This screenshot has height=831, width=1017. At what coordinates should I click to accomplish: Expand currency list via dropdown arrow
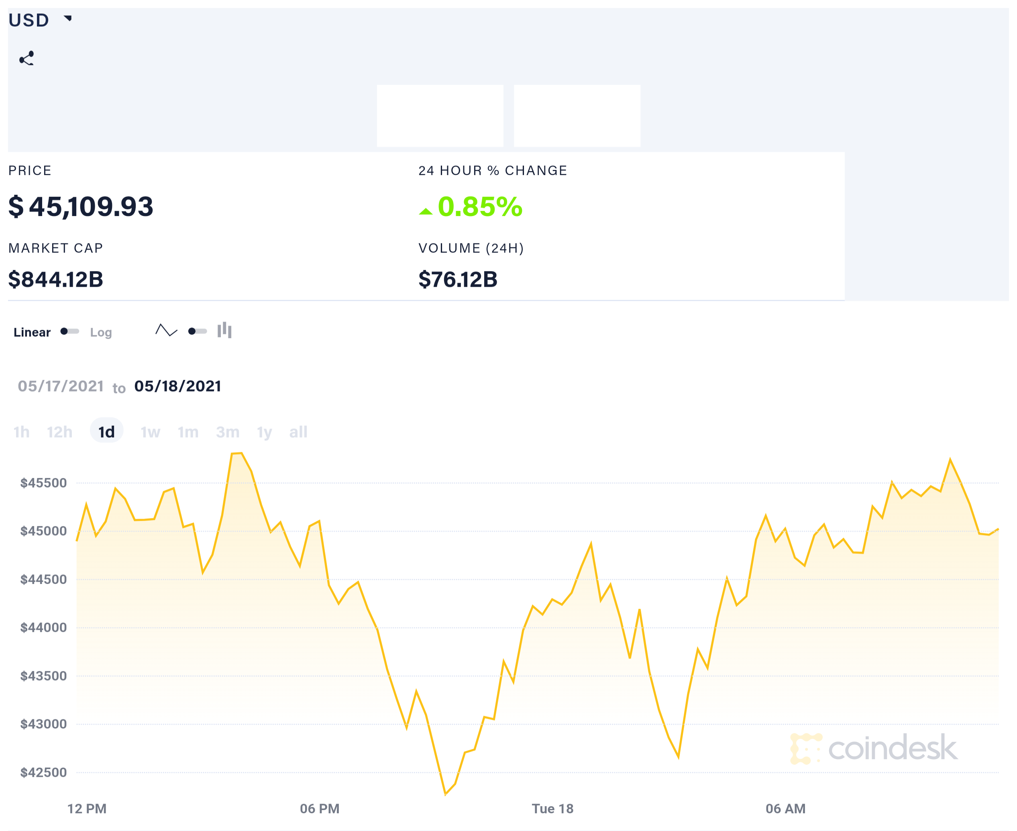click(x=68, y=18)
